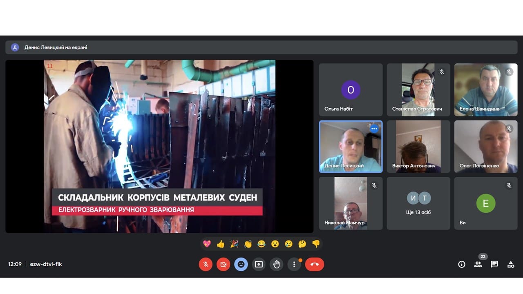Select Николай Мамчур video tile

[x=351, y=203]
